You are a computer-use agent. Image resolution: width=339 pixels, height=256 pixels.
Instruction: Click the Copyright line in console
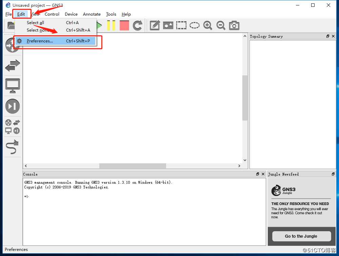point(66,187)
